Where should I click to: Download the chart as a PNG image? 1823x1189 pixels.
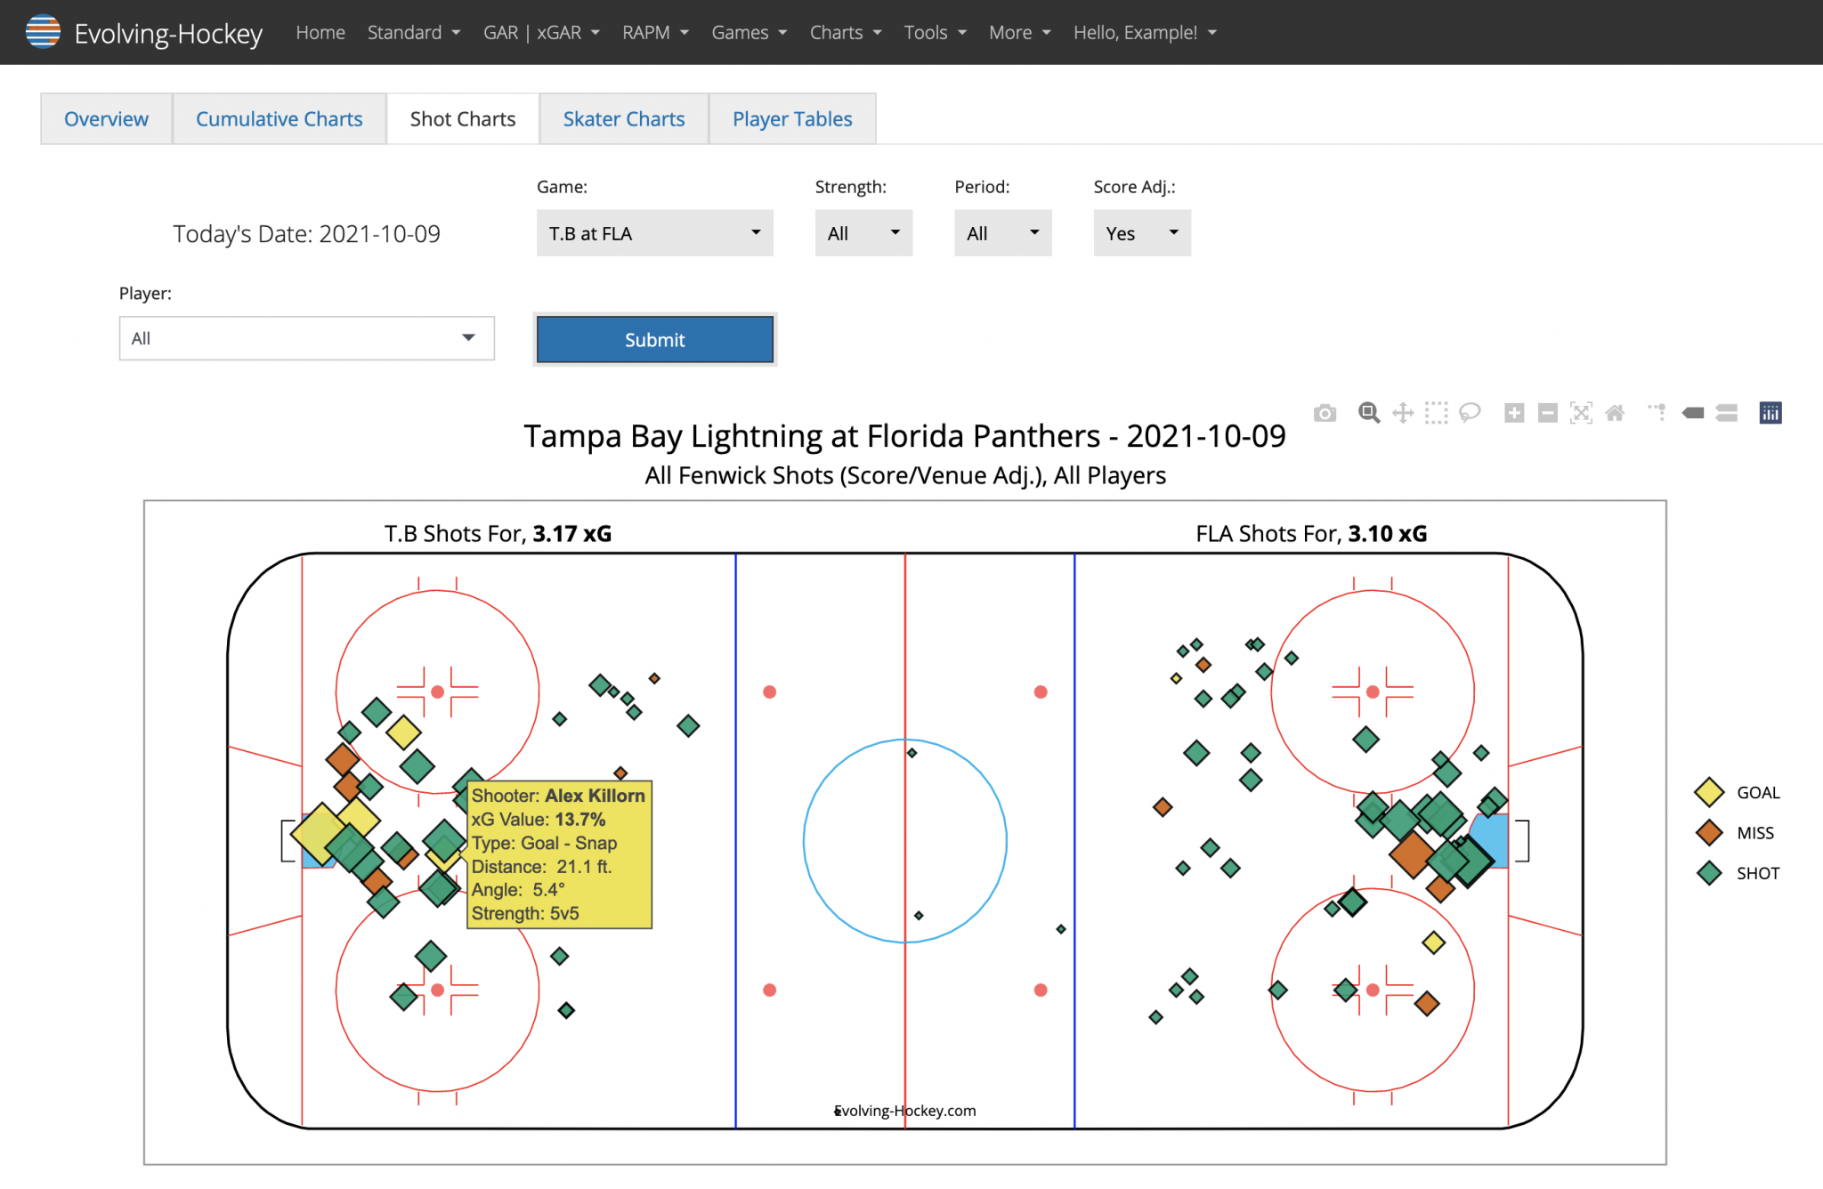(x=1325, y=412)
